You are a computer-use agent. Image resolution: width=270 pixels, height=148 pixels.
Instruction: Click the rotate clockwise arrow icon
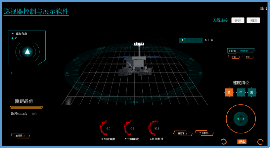(260, 142)
